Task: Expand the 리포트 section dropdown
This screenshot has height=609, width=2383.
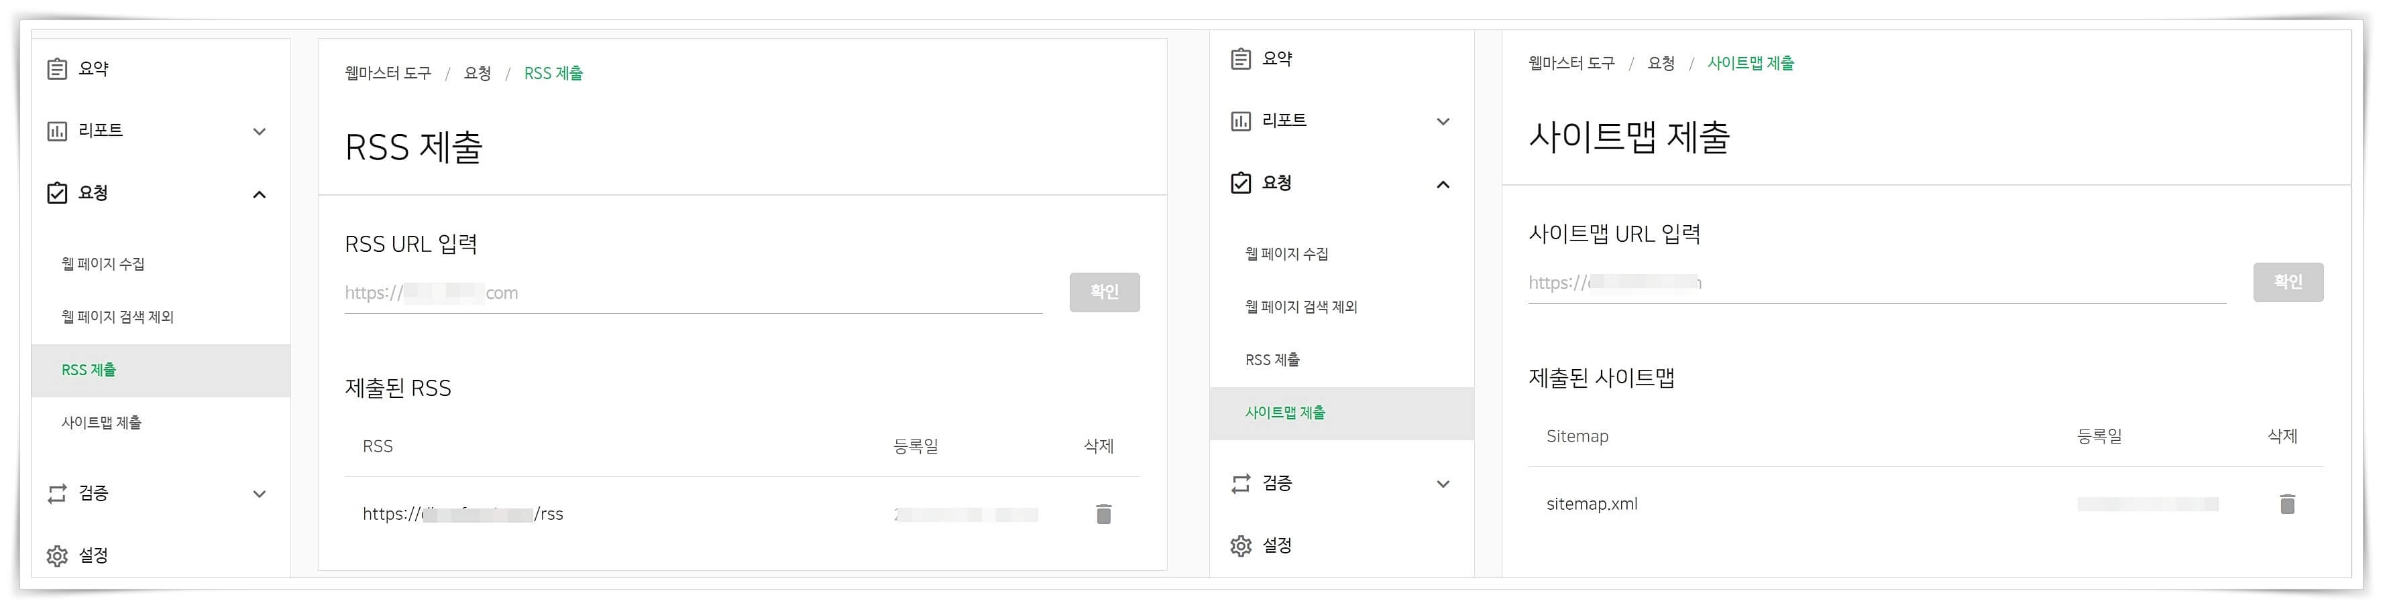Action: [260, 132]
